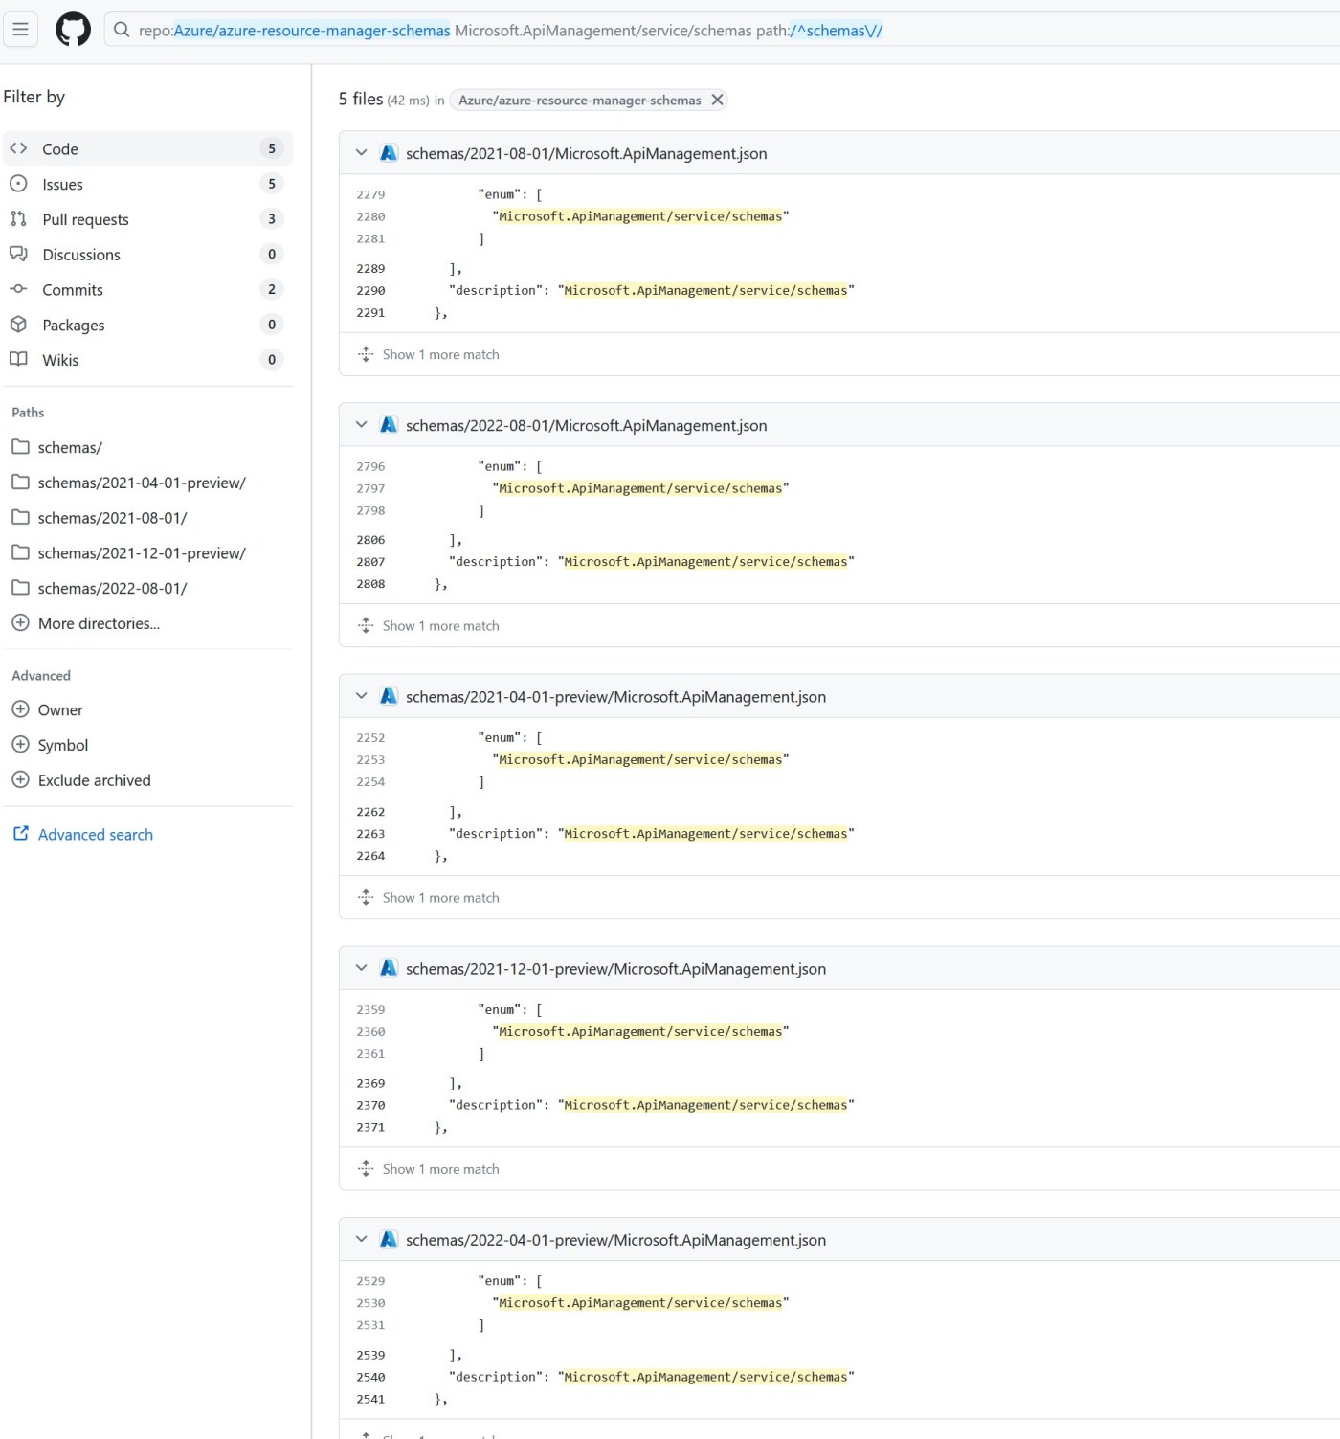
Task: Open Advanced search
Action: tap(95, 834)
